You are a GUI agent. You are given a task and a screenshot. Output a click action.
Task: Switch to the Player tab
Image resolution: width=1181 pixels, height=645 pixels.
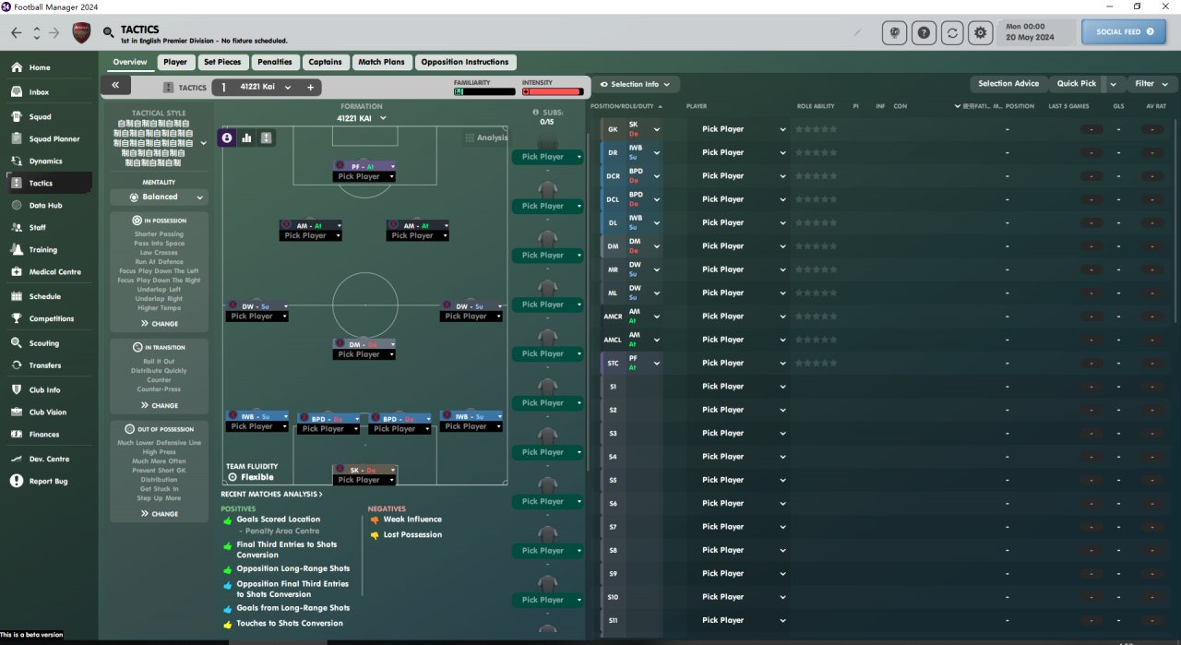tap(175, 62)
